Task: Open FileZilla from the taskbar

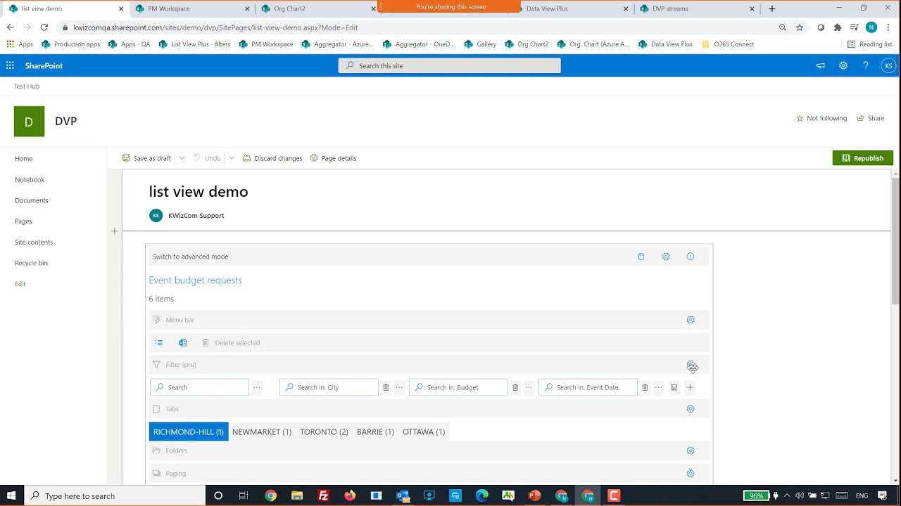Action: 323,495
